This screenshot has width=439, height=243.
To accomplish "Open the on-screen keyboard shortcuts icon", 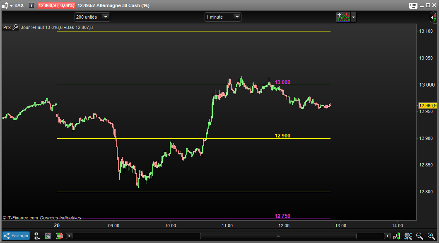I will 413,5.
